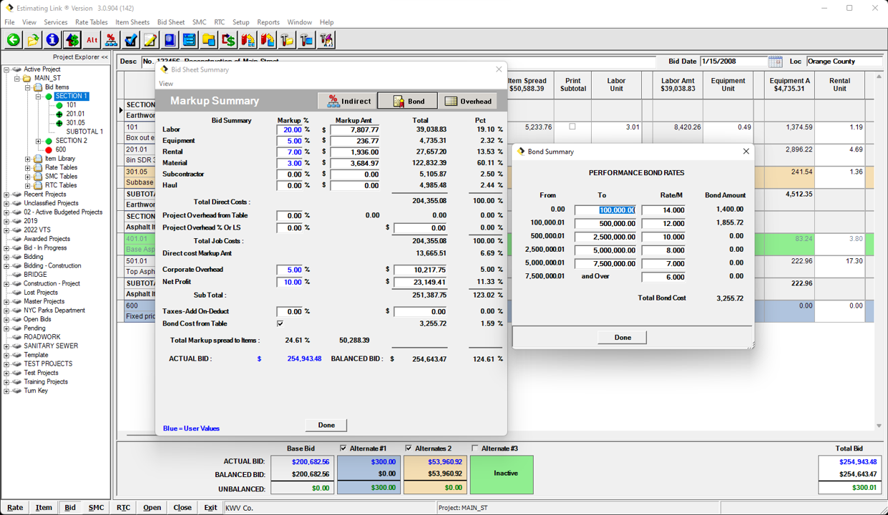This screenshot has height=515, width=888.
Task: Open the Reports menu
Action: click(x=268, y=22)
